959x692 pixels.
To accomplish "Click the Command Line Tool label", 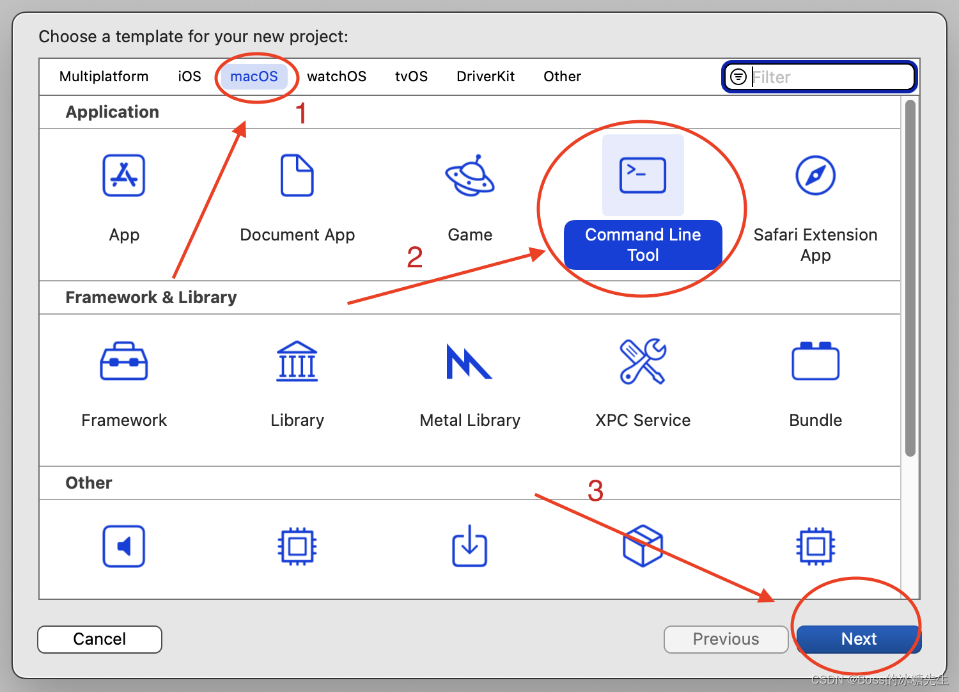I will pyautogui.click(x=643, y=245).
